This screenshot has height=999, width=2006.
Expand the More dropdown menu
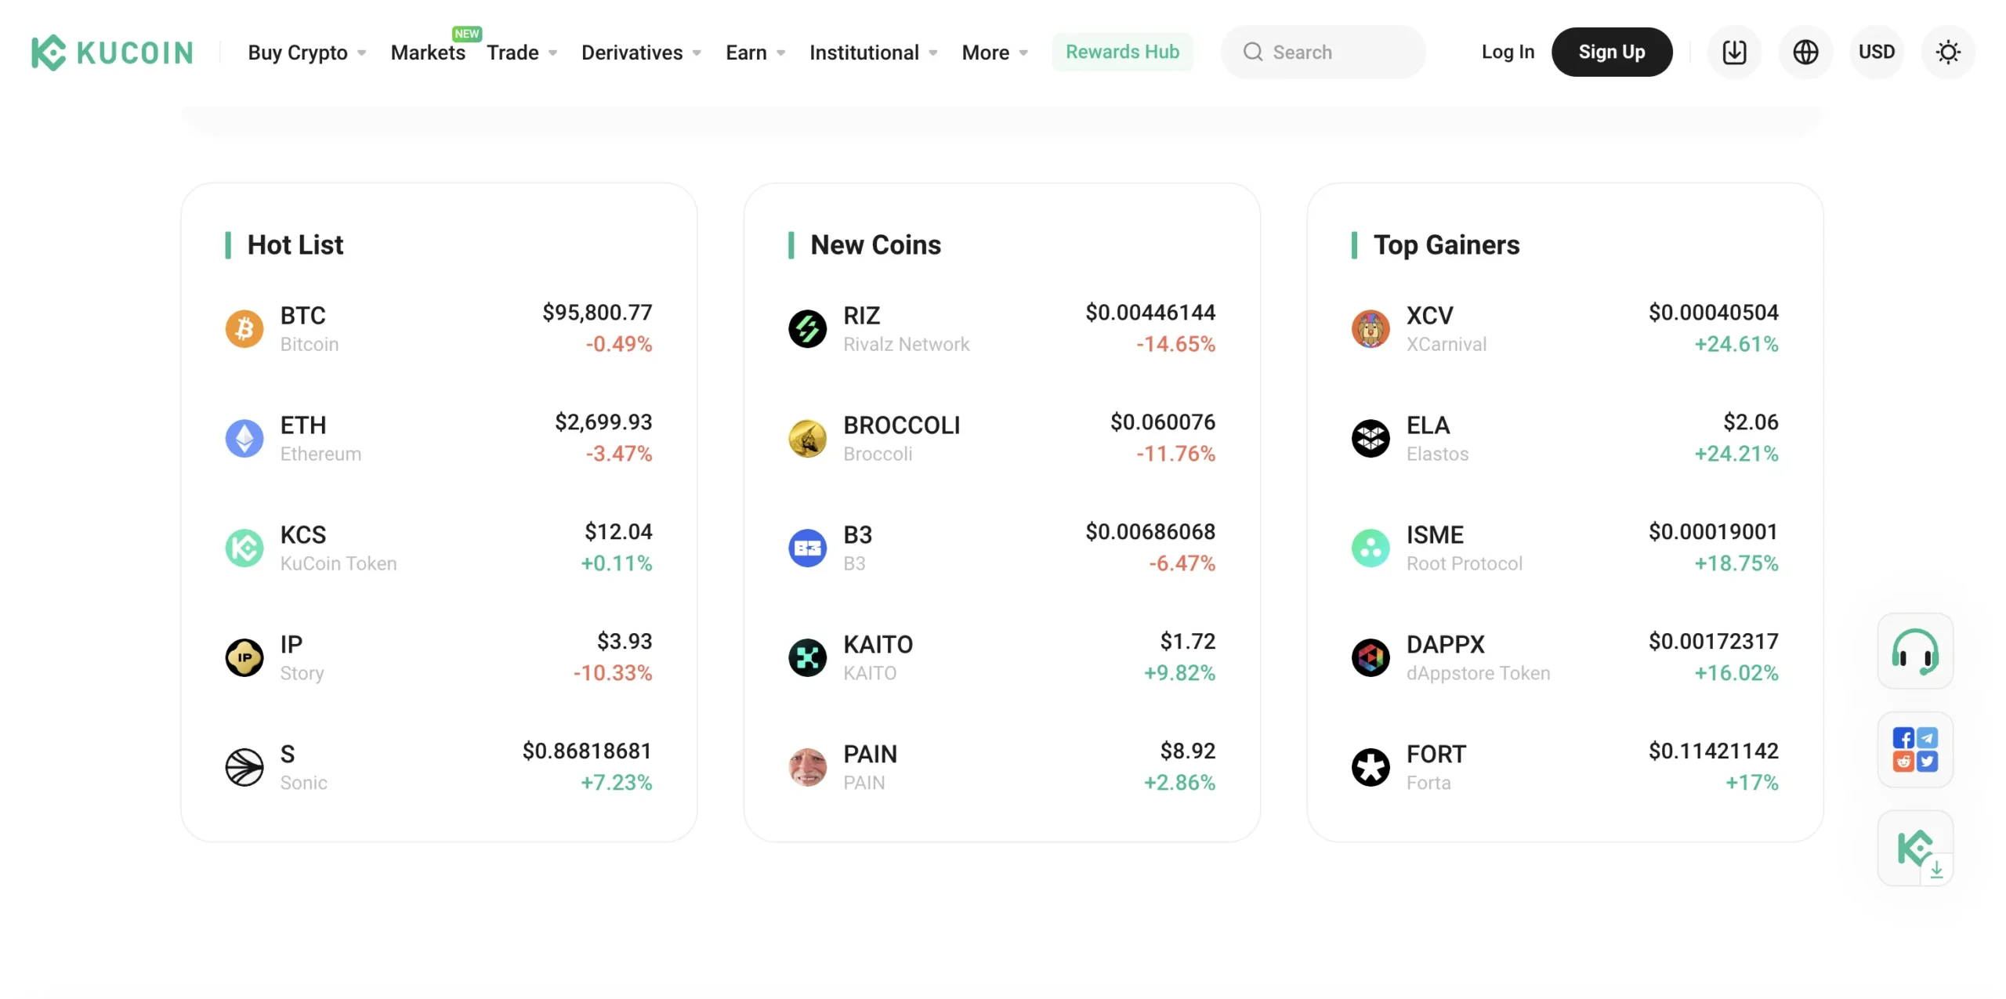point(995,52)
